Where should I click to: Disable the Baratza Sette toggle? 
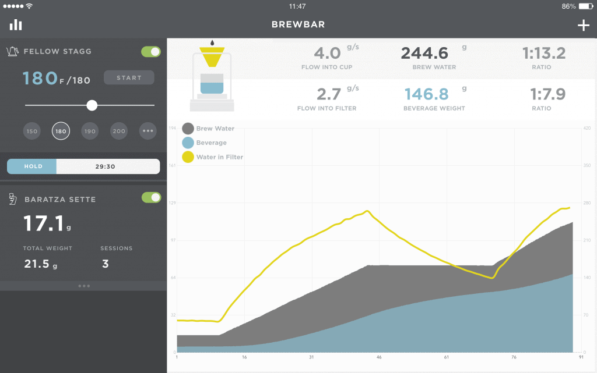(x=150, y=198)
